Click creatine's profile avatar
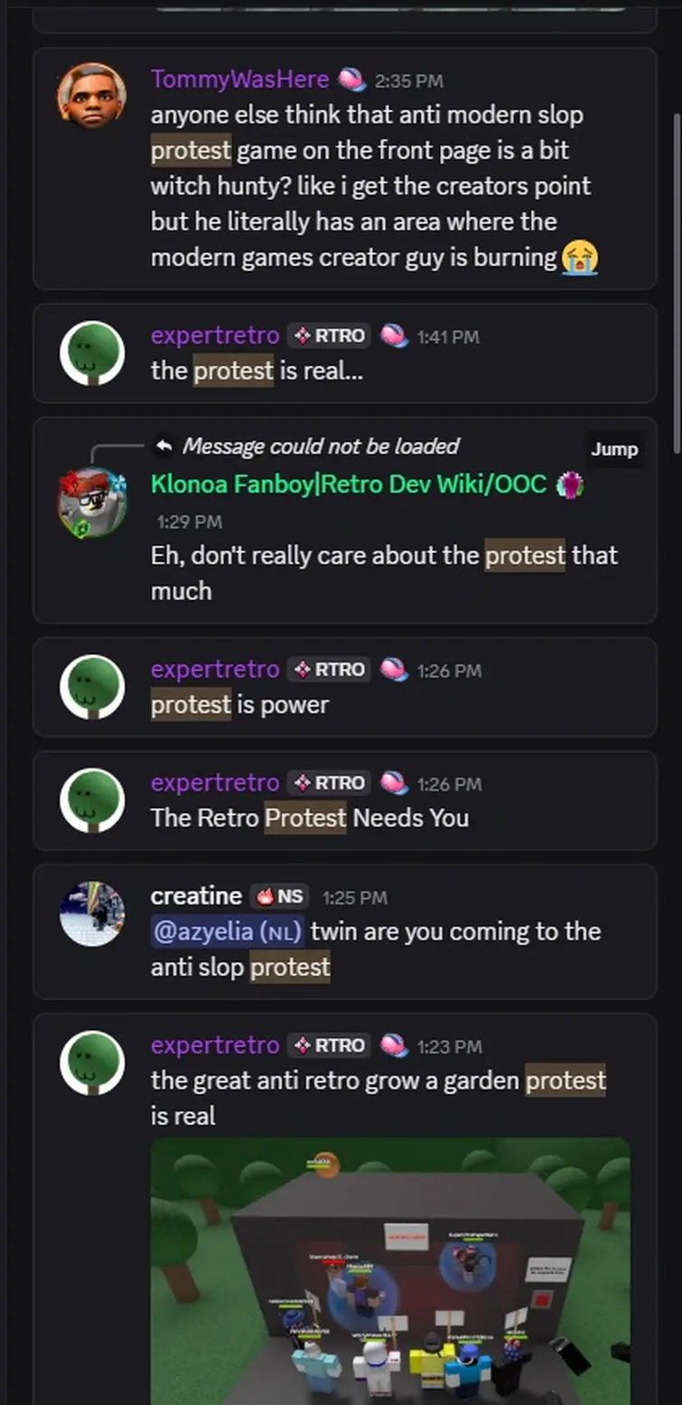 tap(91, 913)
